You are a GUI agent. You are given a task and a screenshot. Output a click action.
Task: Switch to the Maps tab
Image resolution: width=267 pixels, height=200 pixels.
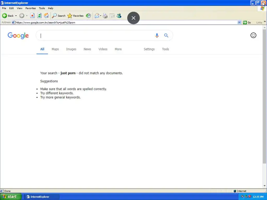[x=55, y=49]
